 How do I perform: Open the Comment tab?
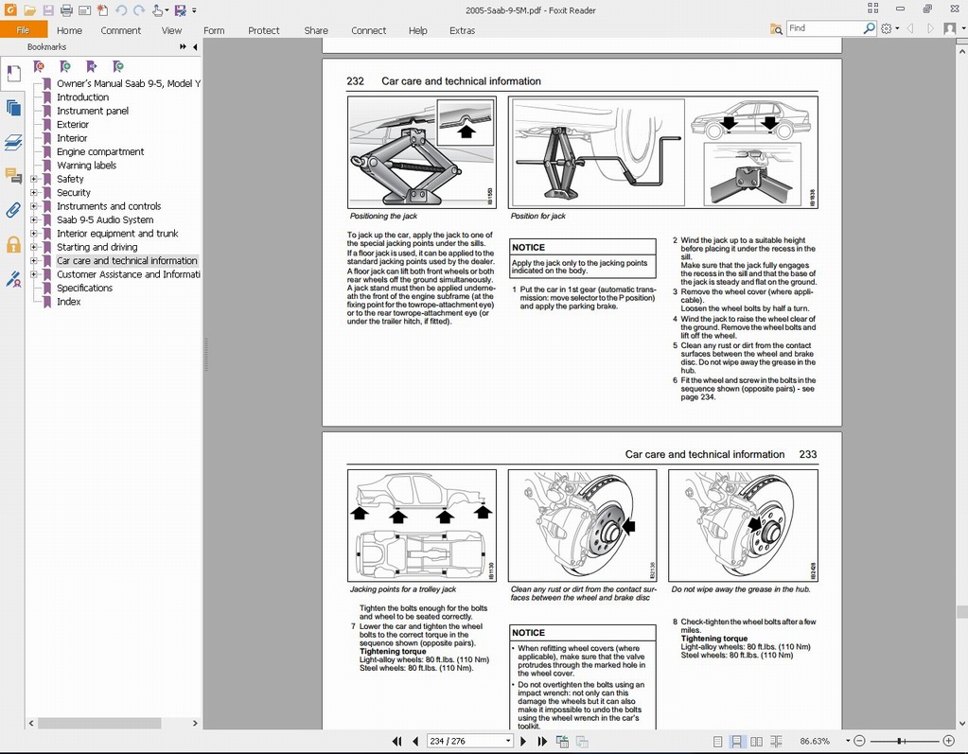[121, 30]
